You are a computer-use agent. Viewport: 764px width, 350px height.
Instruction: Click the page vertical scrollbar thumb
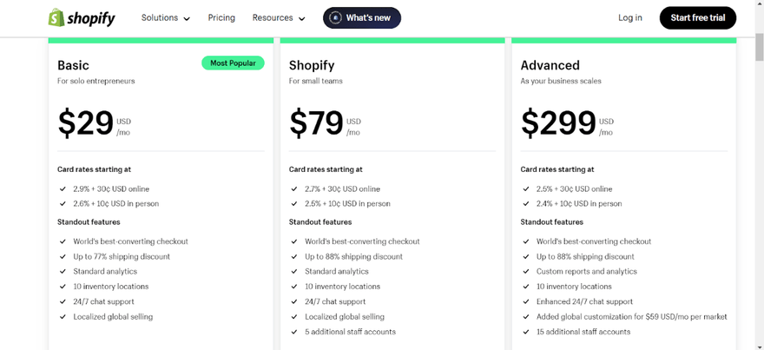tap(760, 47)
